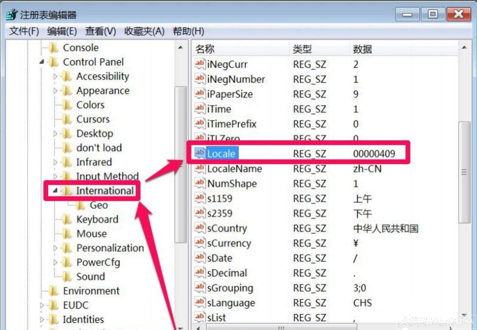
Task: Expand the Identities tree node
Action: [42, 319]
